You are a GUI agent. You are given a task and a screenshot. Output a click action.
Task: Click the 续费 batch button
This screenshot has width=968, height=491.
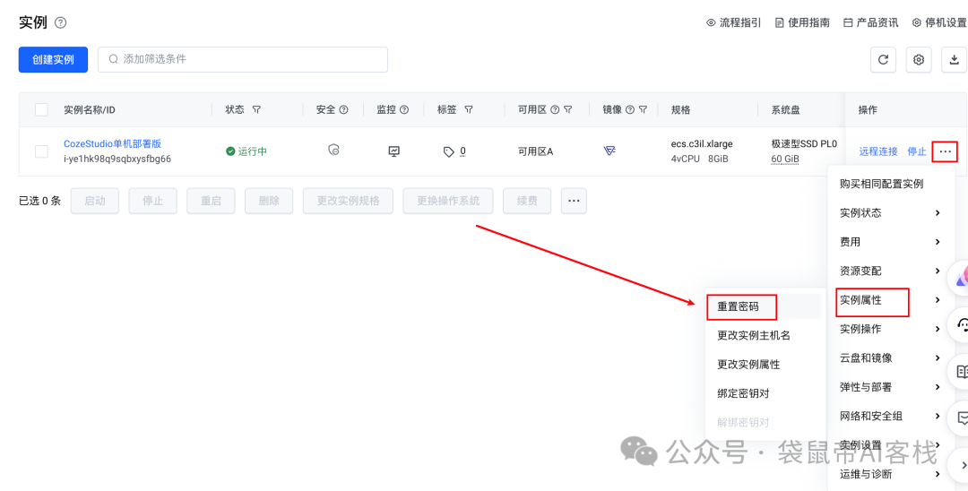click(527, 201)
